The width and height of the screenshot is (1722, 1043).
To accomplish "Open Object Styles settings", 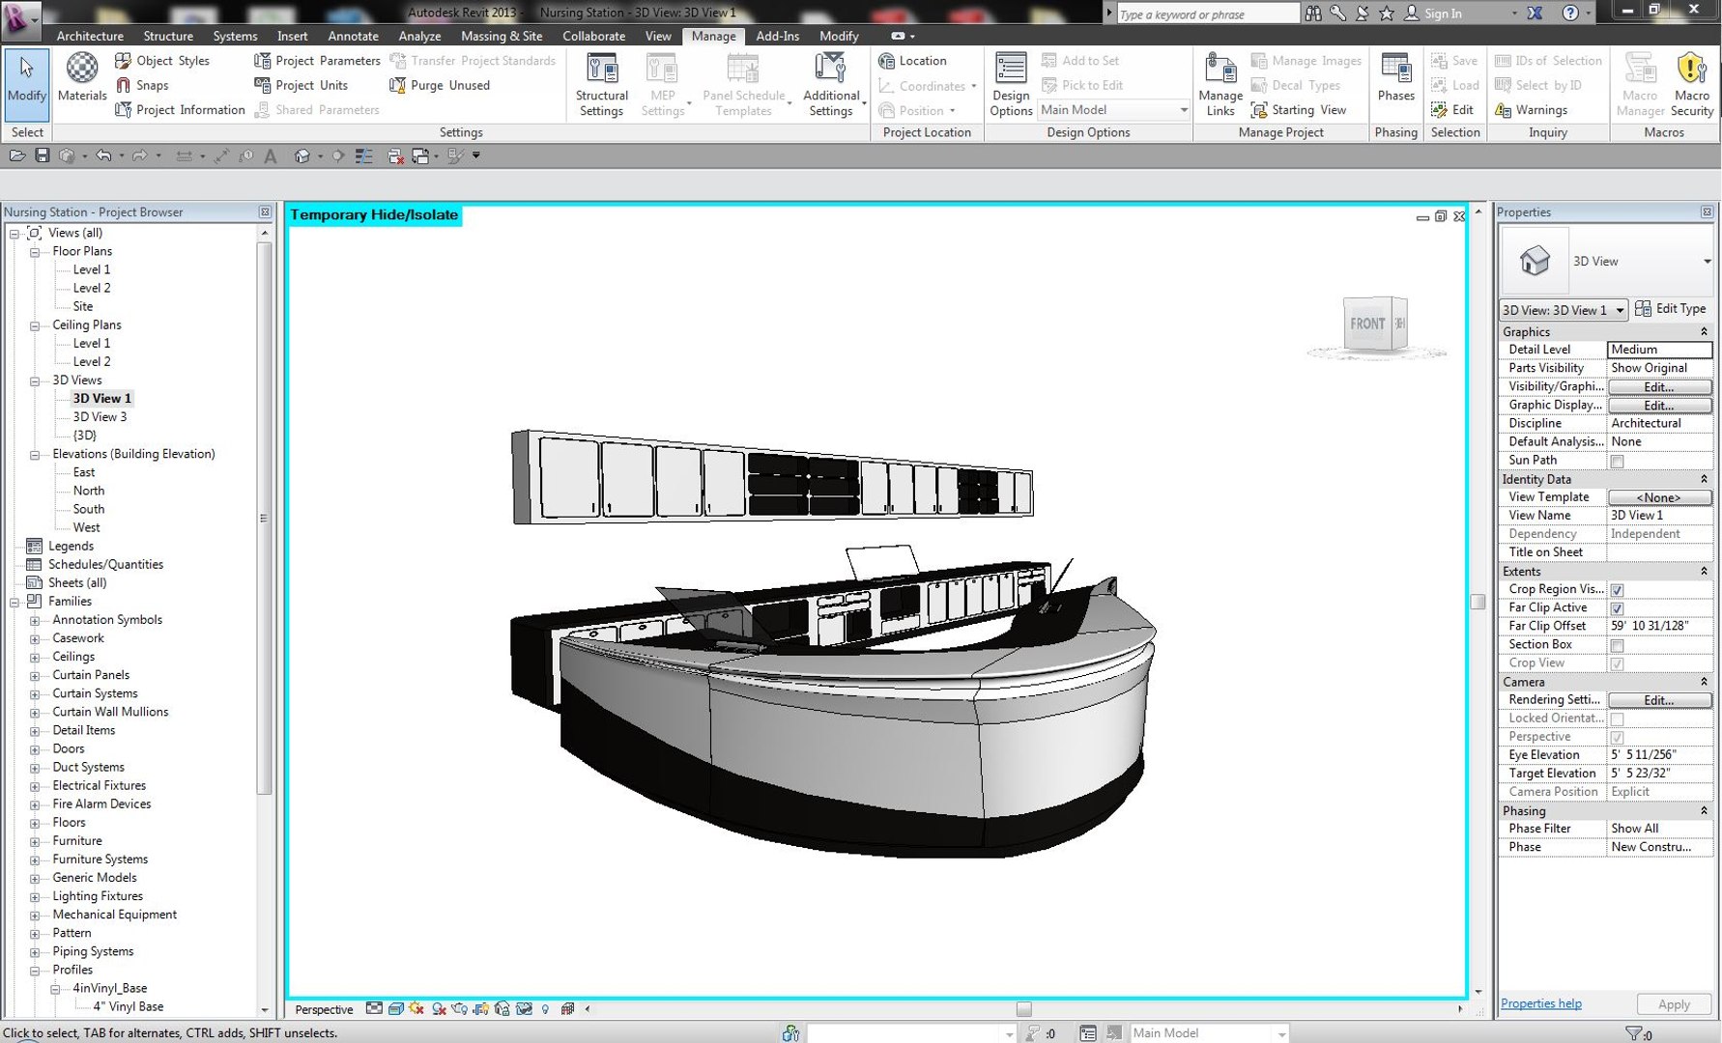I will [162, 60].
